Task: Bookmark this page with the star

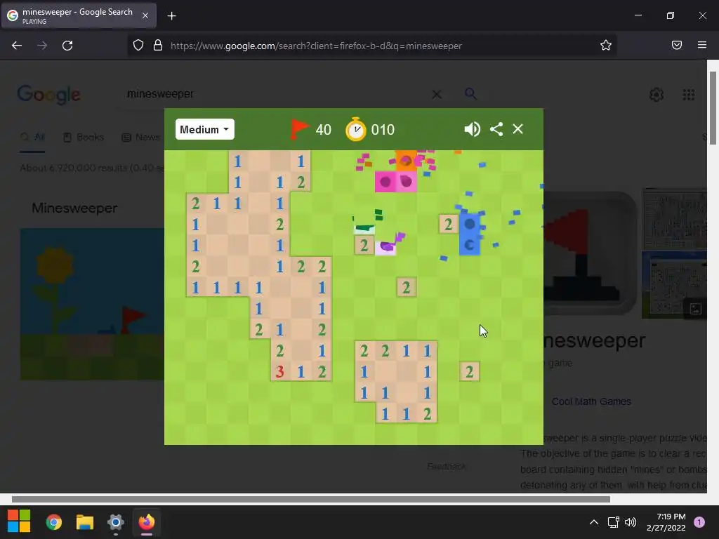Action: point(606,45)
